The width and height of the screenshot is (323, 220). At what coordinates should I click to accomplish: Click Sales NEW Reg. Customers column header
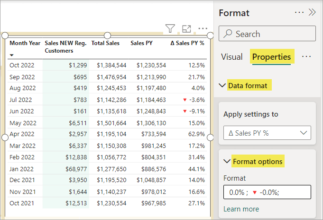pos(65,47)
